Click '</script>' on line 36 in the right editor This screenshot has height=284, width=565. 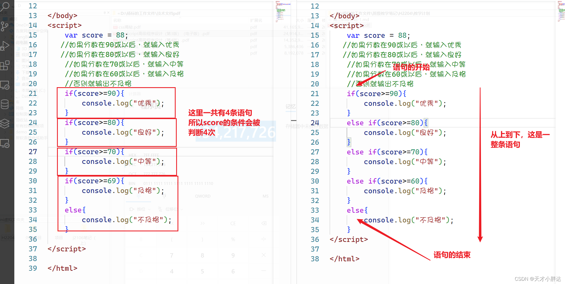tap(349, 239)
